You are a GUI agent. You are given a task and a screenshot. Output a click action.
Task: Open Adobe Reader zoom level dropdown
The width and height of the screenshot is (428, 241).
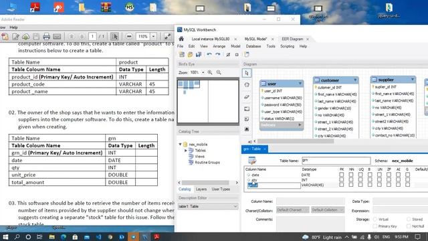tap(153, 36)
